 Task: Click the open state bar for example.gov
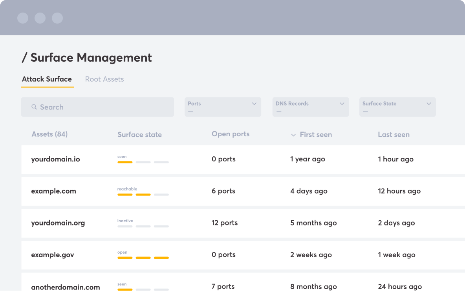tap(143, 258)
